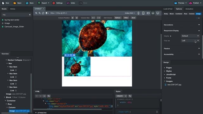Click the move handle on selected image
The width and height of the screenshot is (203, 114).
[x=65, y=55]
